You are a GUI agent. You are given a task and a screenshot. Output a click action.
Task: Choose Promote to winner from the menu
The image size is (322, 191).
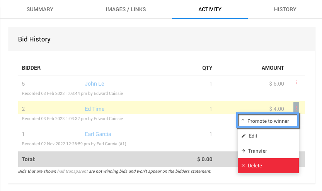(268, 121)
